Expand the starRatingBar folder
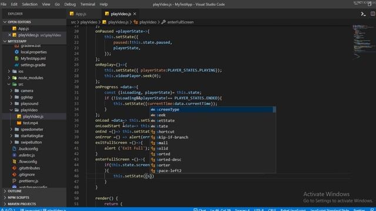Image resolution: width=376 pixels, height=211 pixels. 32,136
